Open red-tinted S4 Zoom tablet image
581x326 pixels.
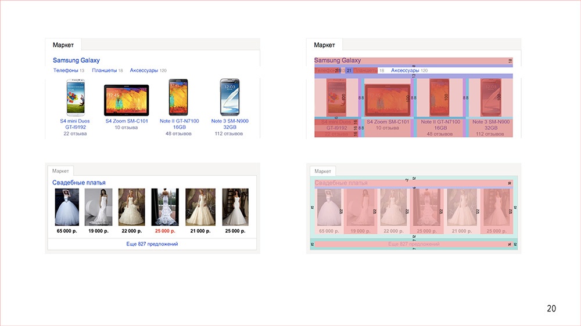[x=388, y=100]
